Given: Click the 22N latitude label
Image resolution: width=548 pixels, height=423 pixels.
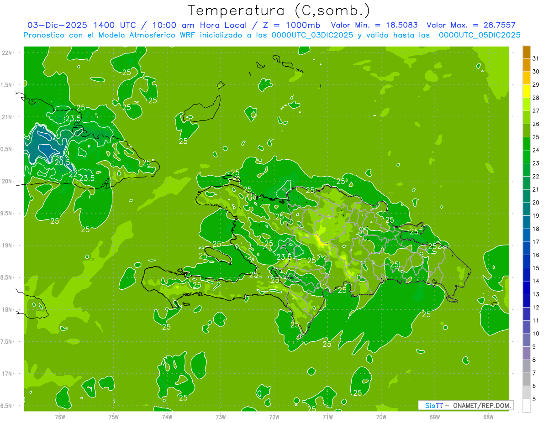Looking at the screenshot, I should (x=7, y=52).
